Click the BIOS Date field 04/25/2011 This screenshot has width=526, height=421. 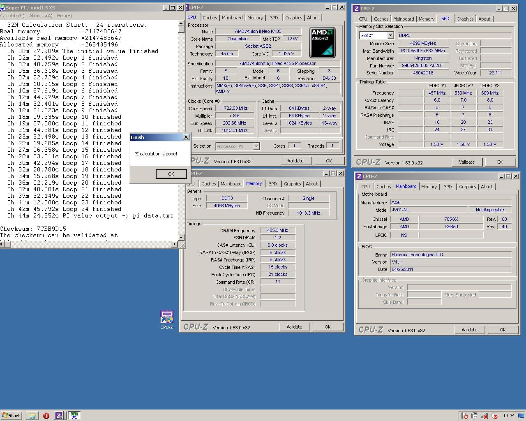point(450,269)
